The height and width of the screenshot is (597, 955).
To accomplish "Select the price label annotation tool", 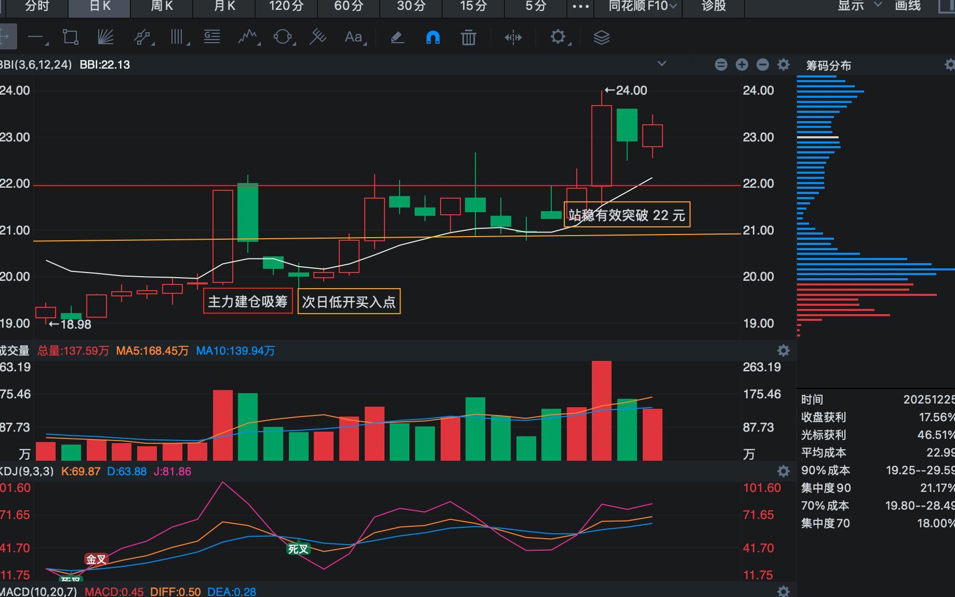I will pos(212,37).
